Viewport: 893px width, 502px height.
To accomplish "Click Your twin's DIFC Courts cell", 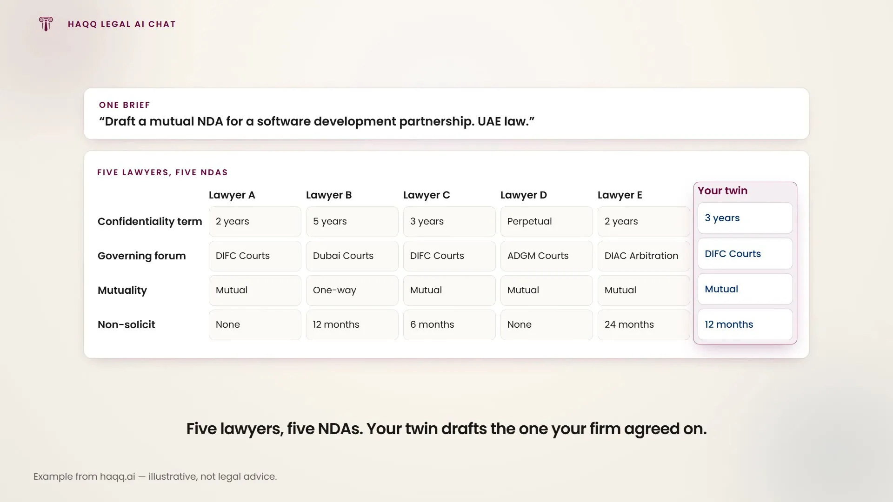I will point(745,254).
